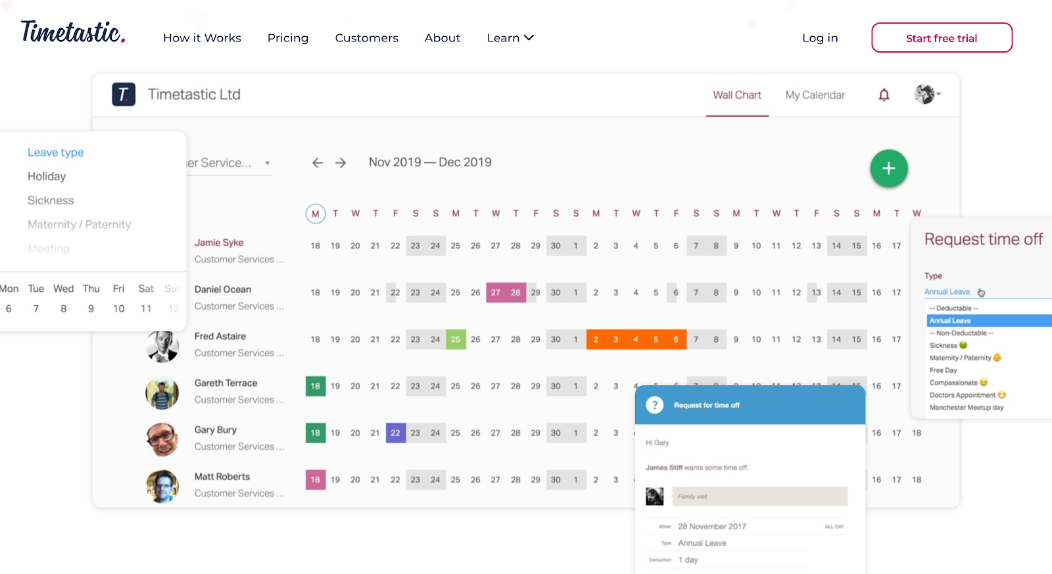Go to Pricing page
The height and width of the screenshot is (574, 1052).
(288, 38)
